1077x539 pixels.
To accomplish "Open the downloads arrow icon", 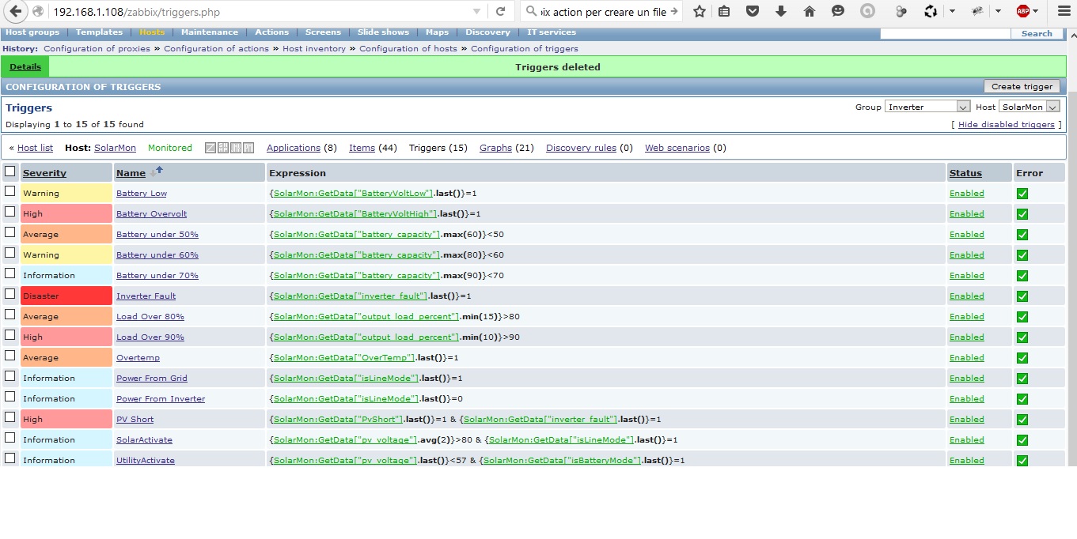I will coord(781,12).
